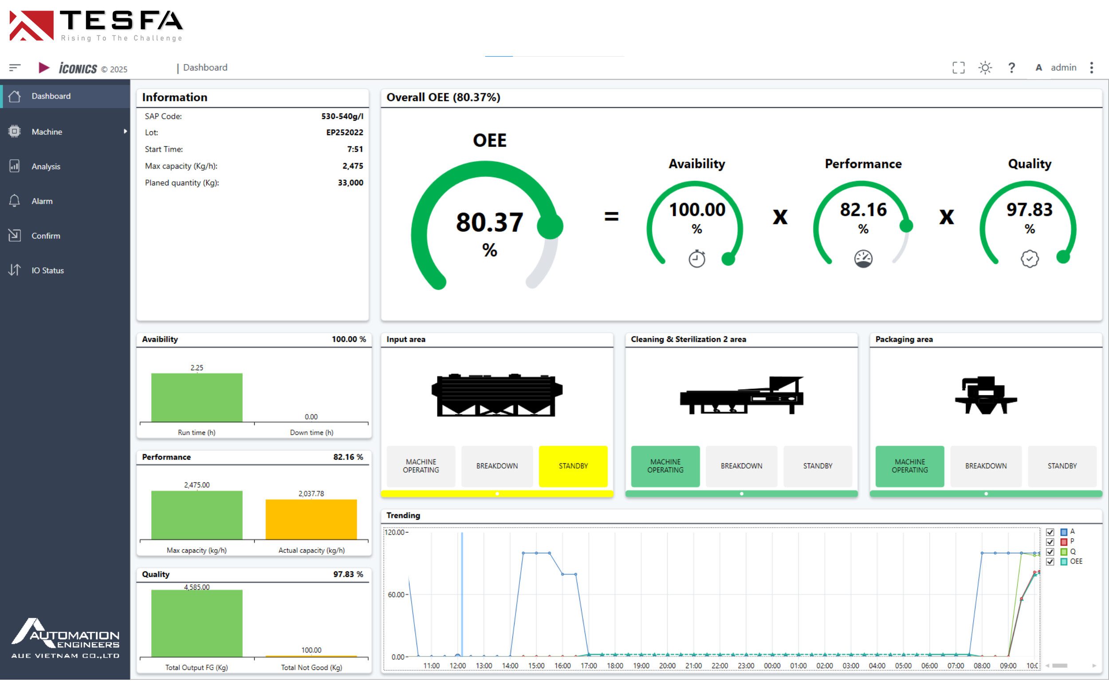Toggle the hamburger menu icon
This screenshot has height=693, width=1109.
coord(15,67)
